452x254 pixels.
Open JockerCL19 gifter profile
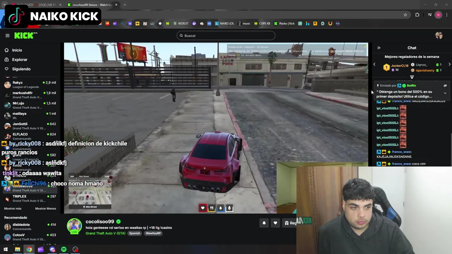click(400, 66)
